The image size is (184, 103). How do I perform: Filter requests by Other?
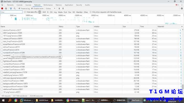pyautogui.click(x=86, y=12)
